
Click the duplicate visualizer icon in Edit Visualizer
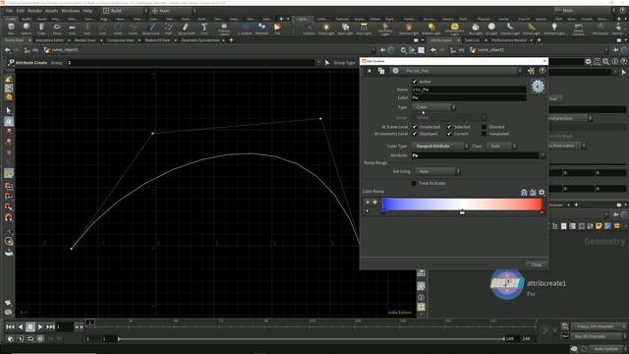point(381,71)
